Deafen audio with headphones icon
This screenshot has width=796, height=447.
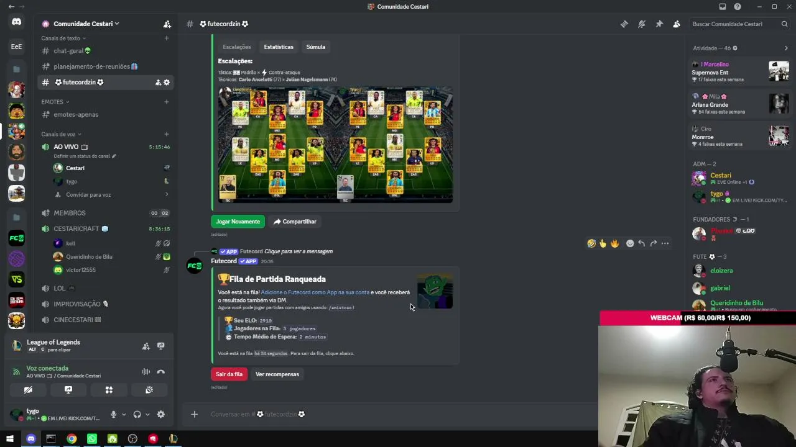coord(137,415)
